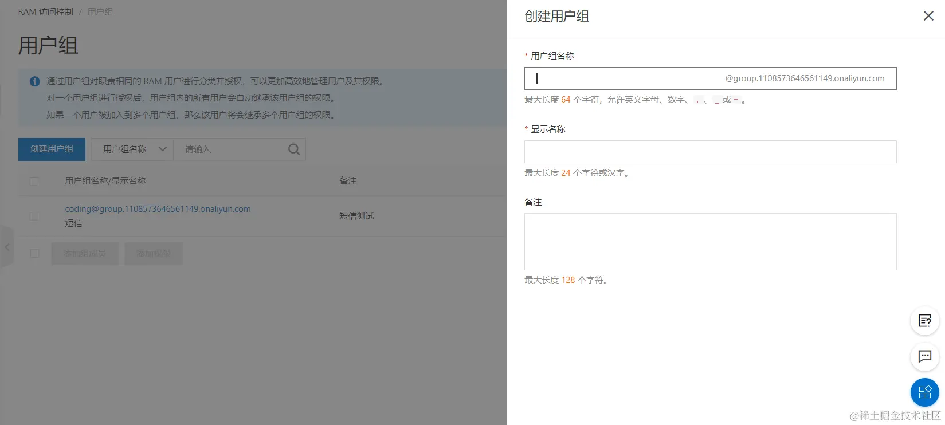Focus the 用户组名称 input field
The height and width of the screenshot is (425, 945).
[x=710, y=78]
